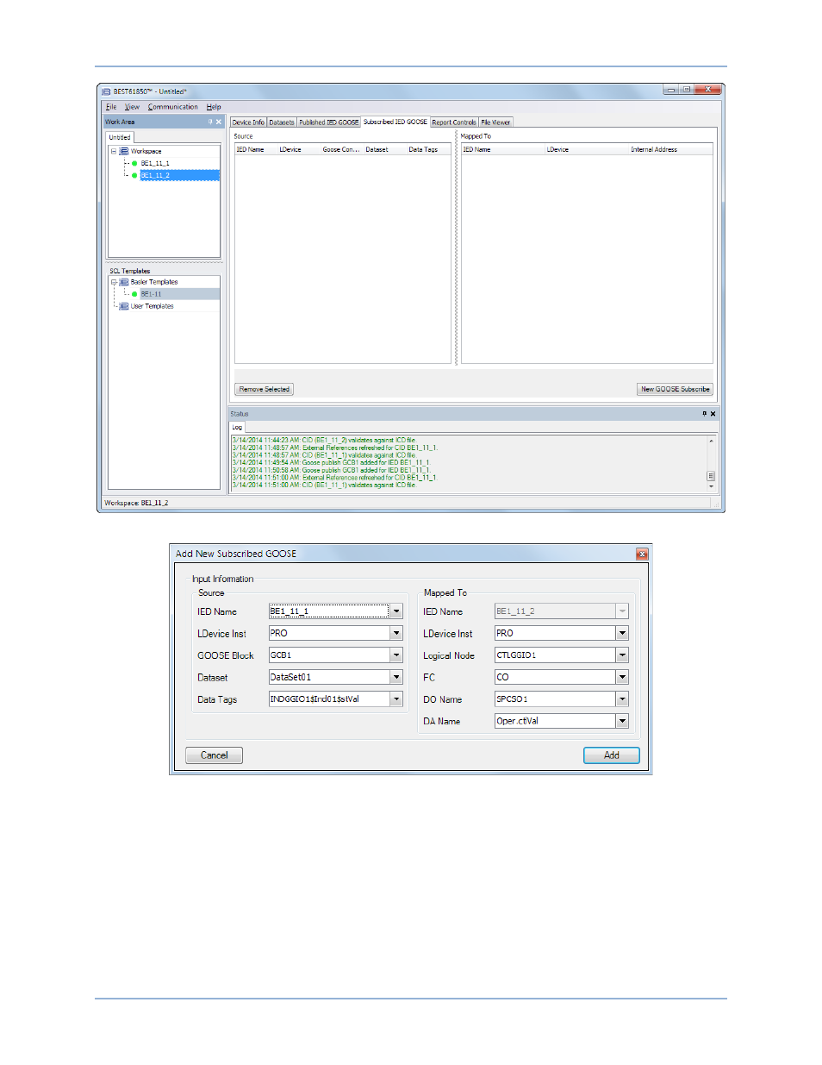Image resolution: width=822 pixels, height=1065 pixels.
Task: Select BE1-11 under Basler Templates
Action: pos(152,294)
